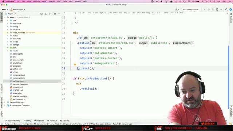Open the TODO tool window tab
233x131 pixels.
coord(28,120)
